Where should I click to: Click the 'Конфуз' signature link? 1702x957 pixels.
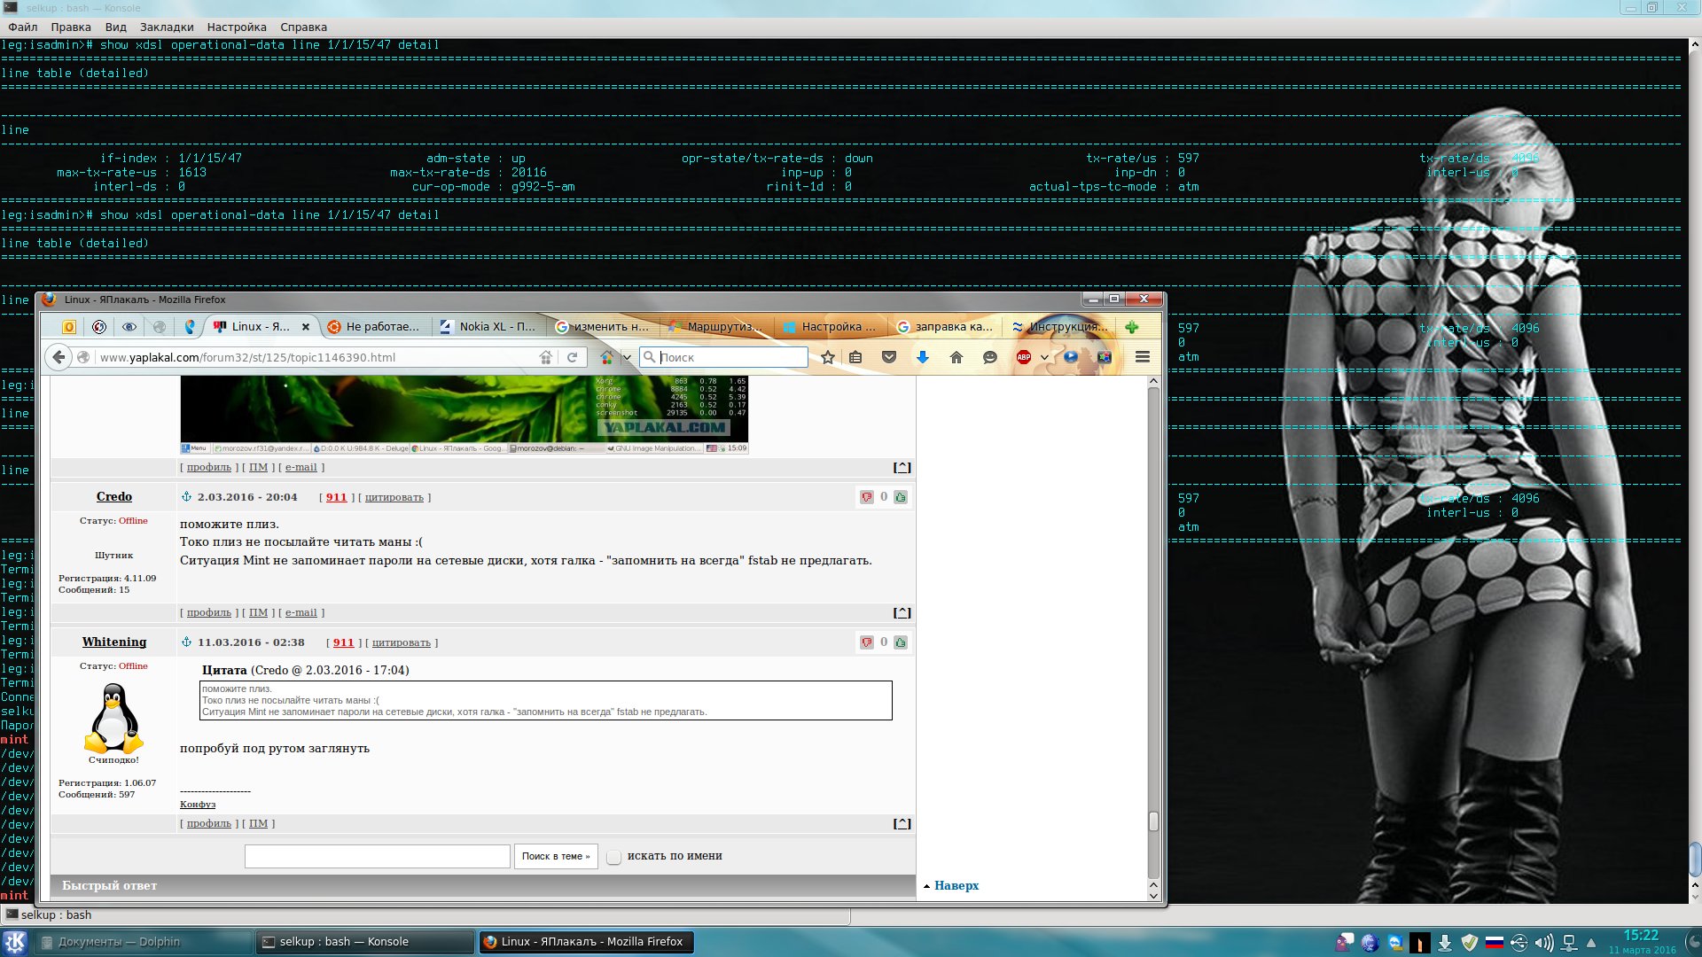pos(198,805)
